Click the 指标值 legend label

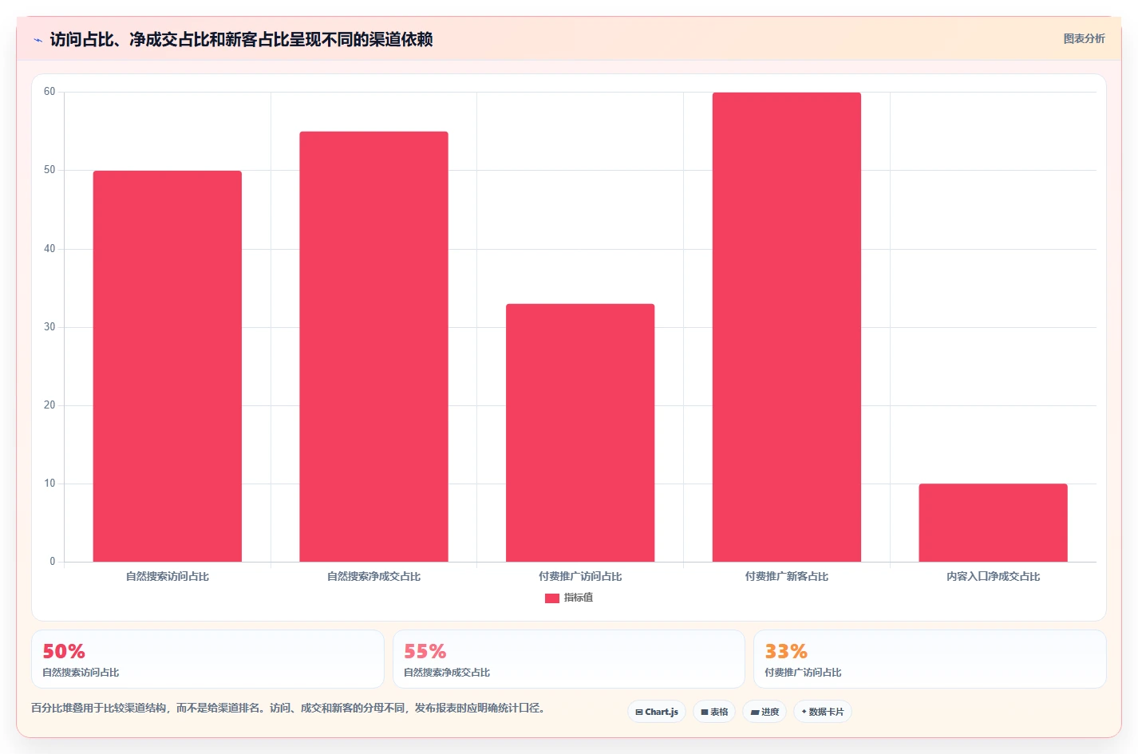(579, 598)
